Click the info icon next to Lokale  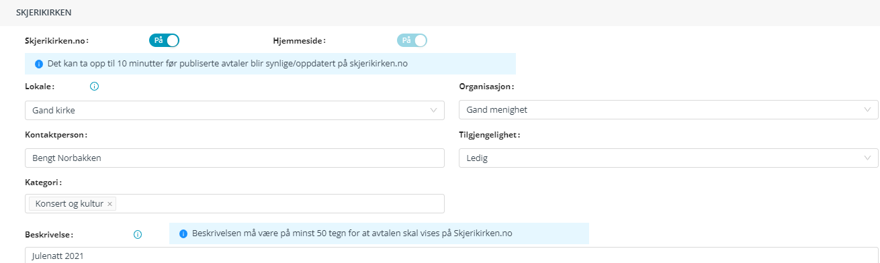(94, 87)
